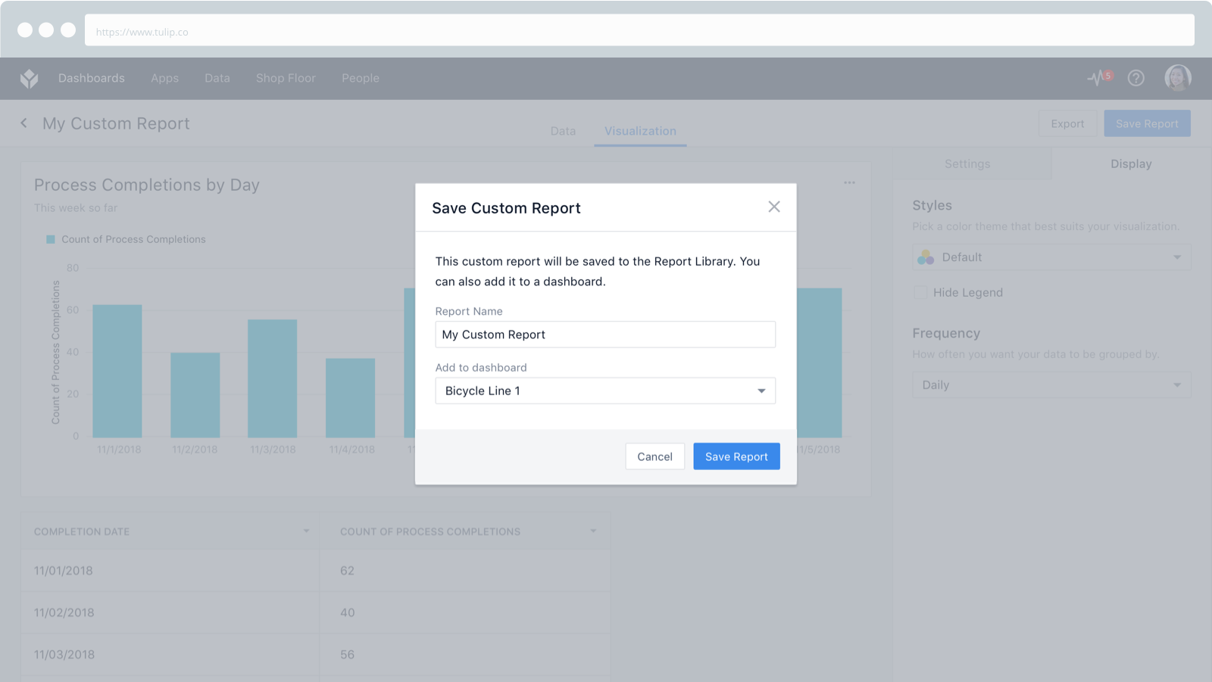This screenshot has height=682, width=1212.
Task: Select the table cell with value 62
Action: 465,571
